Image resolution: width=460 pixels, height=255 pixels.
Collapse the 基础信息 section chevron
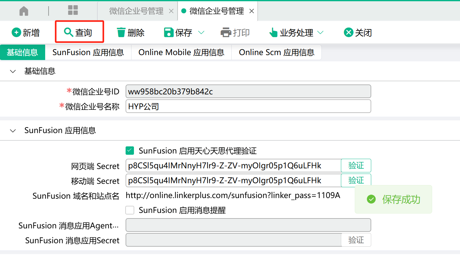pyautogui.click(x=13, y=71)
